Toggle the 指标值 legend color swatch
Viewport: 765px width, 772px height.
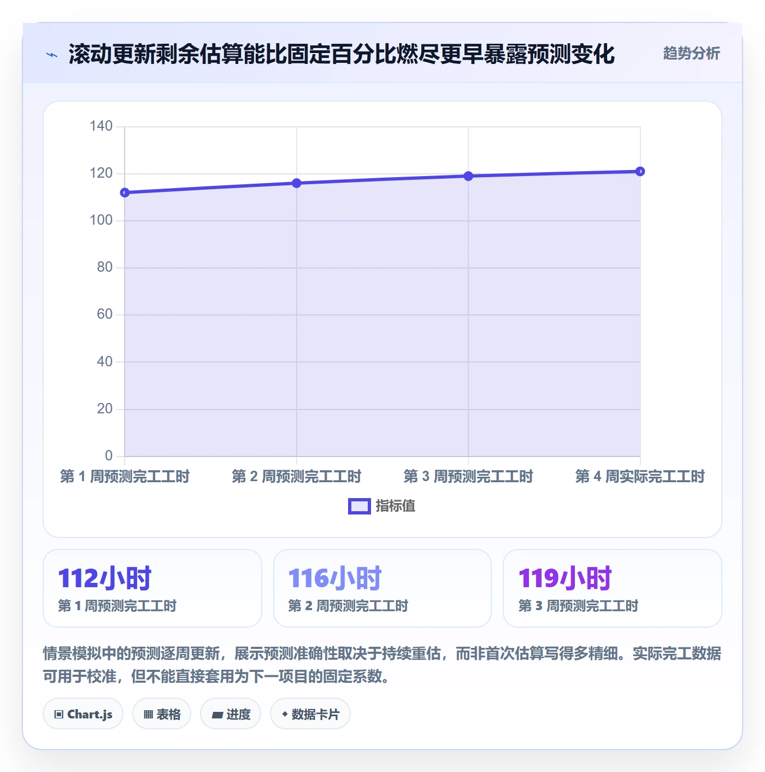360,506
